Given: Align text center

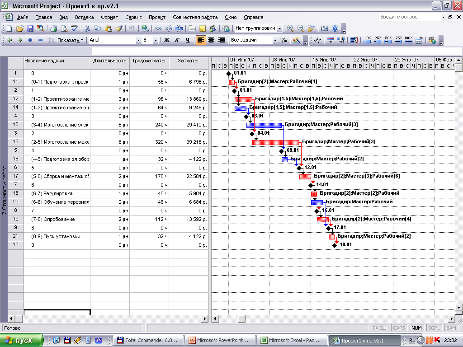Looking at the screenshot, I should pyautogui.click(x=211, y=40).
